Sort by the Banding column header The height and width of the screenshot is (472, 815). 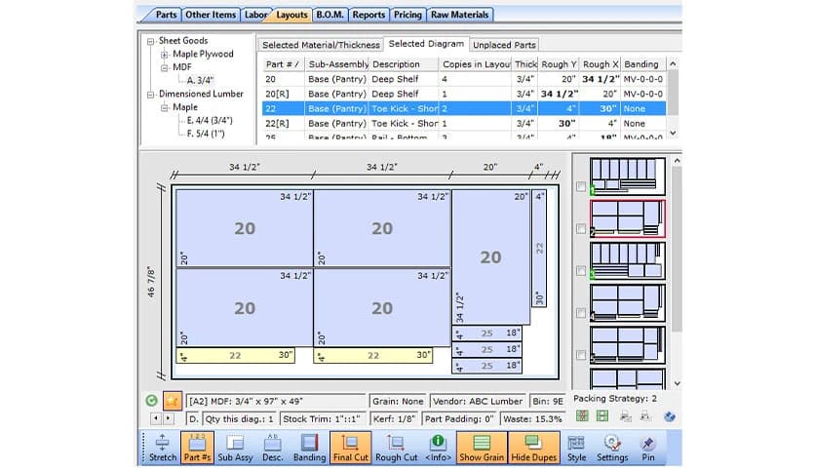[643, 64]
